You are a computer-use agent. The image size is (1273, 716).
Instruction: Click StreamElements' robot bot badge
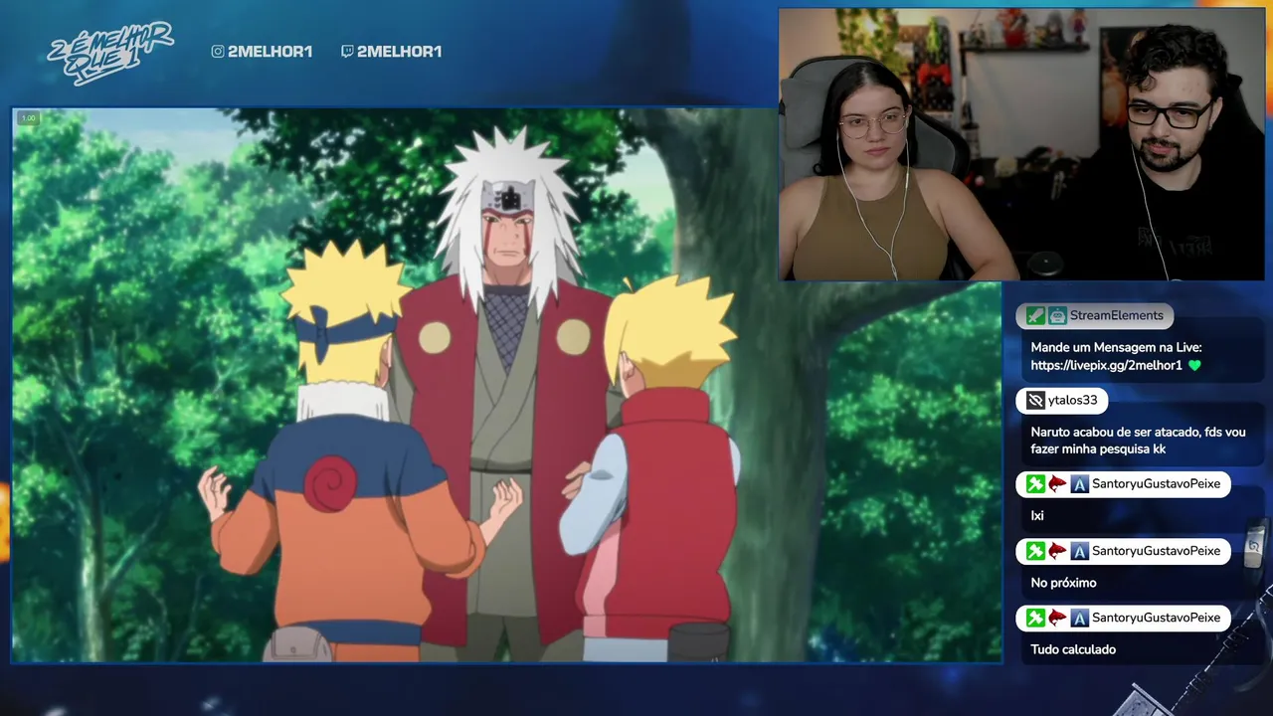coord(1057,316)
